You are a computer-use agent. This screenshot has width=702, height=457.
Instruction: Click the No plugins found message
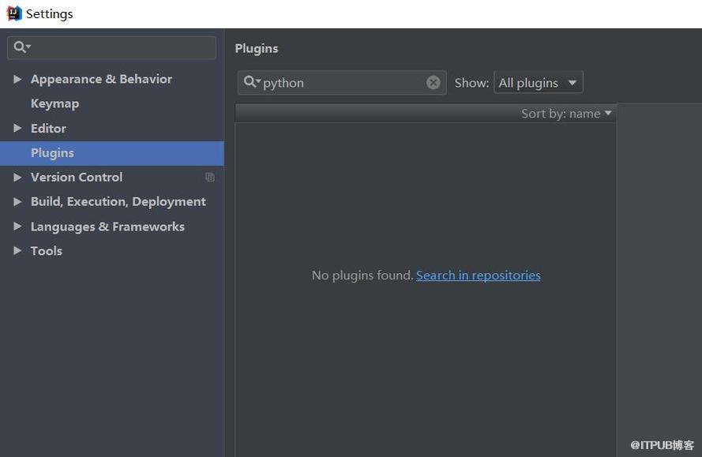pos(362,275)
